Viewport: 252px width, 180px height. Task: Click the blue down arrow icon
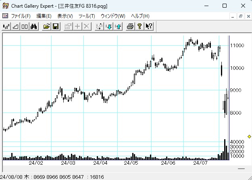click(108, 26)
